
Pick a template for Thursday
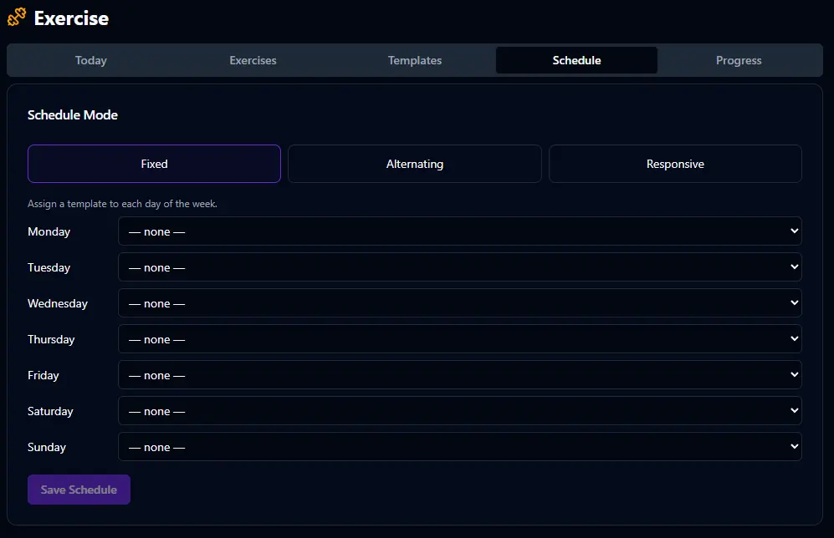coord(459,339)
